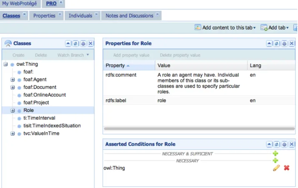
Task: Click the Watch Branch button
Action: 71,55
